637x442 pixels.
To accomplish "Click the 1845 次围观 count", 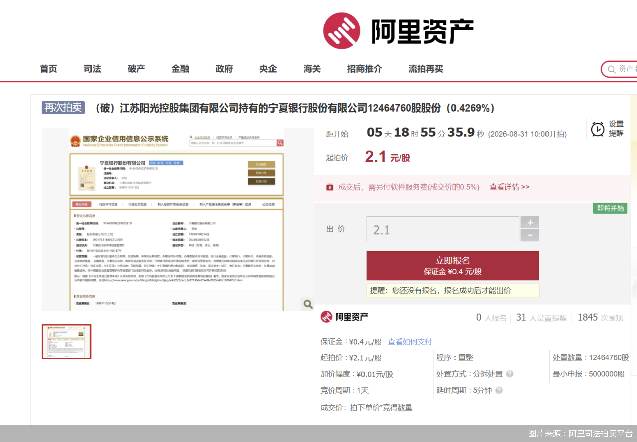I will [600, 317].
